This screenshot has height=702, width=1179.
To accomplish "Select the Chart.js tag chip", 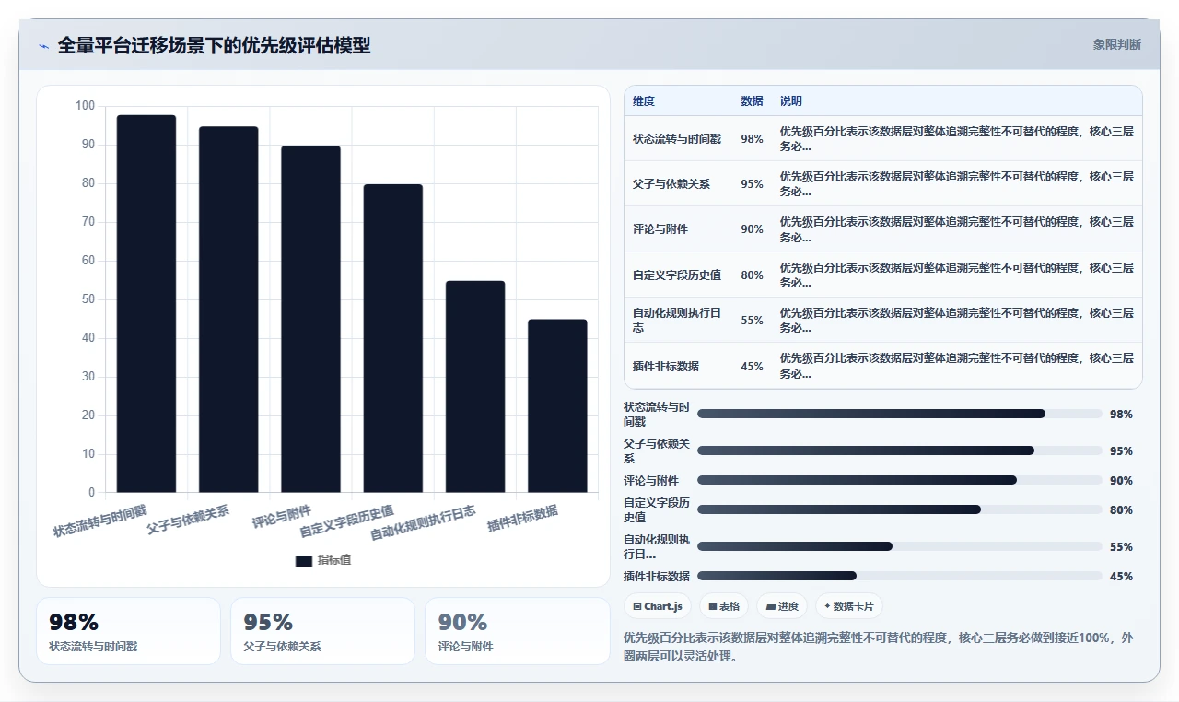I will pyautogui.click(x=658, y=606).
